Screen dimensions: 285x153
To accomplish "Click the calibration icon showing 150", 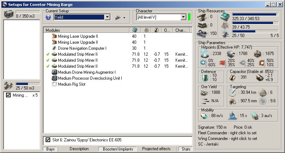I will 202,33.
